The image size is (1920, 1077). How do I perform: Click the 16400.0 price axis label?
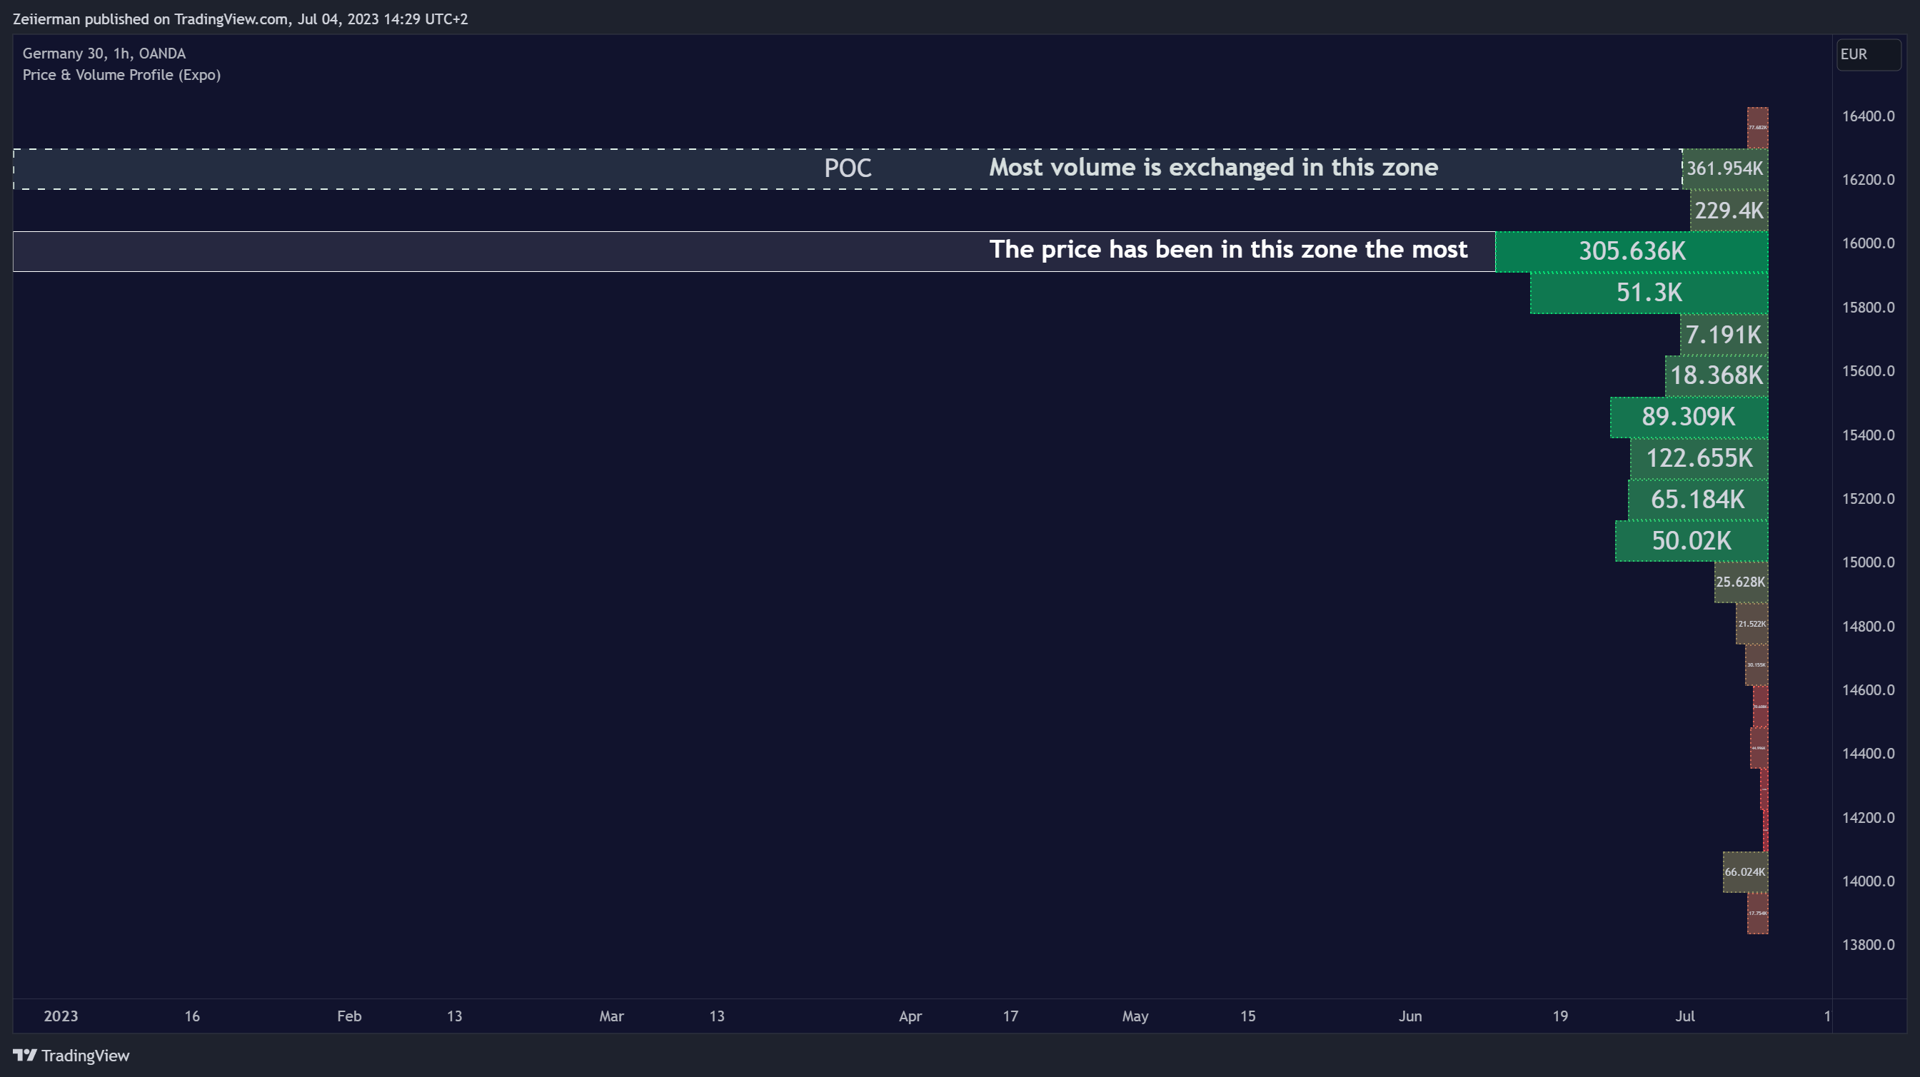click(x=1868, y=116)
